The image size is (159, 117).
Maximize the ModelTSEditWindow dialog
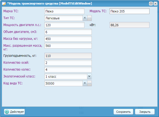(x=151, y=4)
